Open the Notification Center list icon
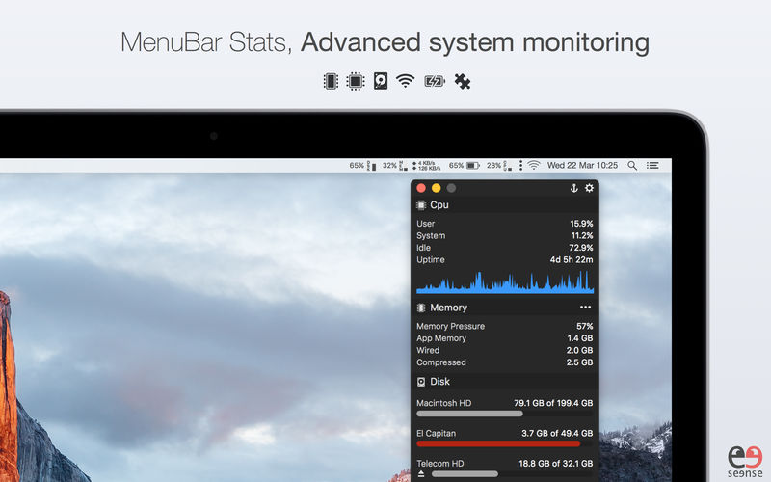 [x=652, y=166]
